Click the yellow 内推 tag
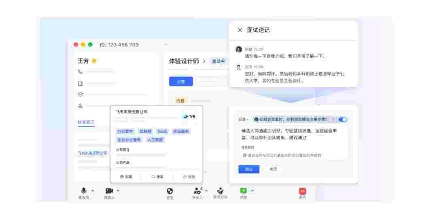Screen dimensions: 437x218 pos(180,101)
